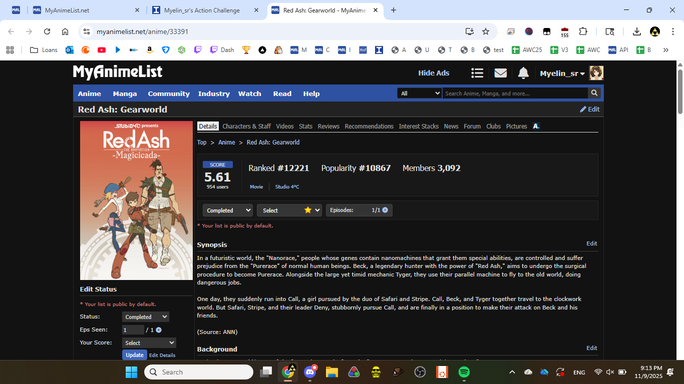This screenshot has width=684, height=384.
Task: Open the Amazon bookmark
Action: 149,50
